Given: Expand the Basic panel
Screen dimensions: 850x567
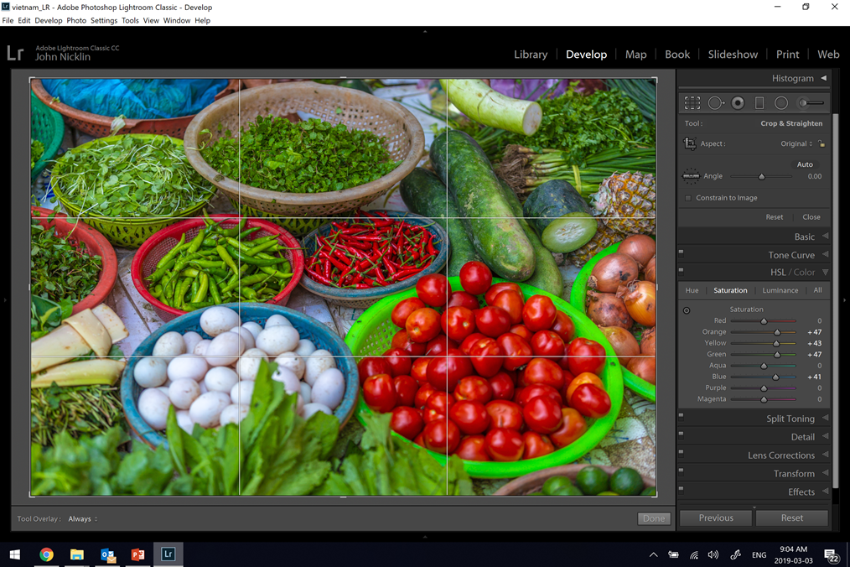Looking at the screenshot, I should point(805,237).
